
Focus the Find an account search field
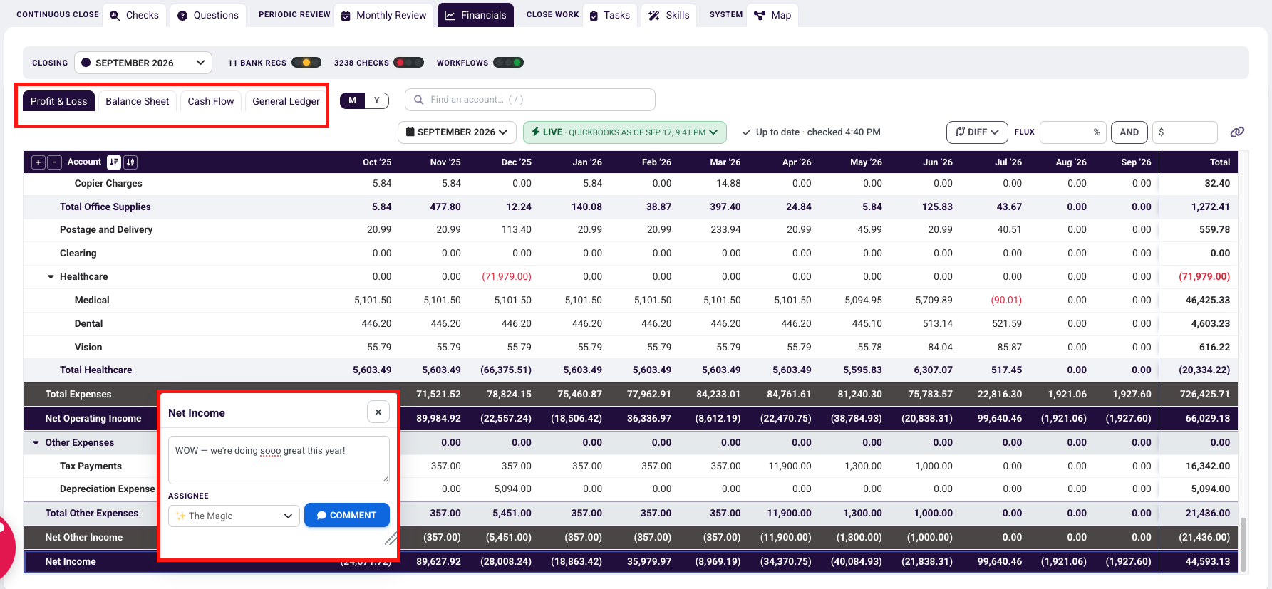pos(530,100)
